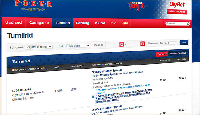Select the Turniirid navigation tab
The height and width of the screenshot is (115, 200).
pos(63,23)
